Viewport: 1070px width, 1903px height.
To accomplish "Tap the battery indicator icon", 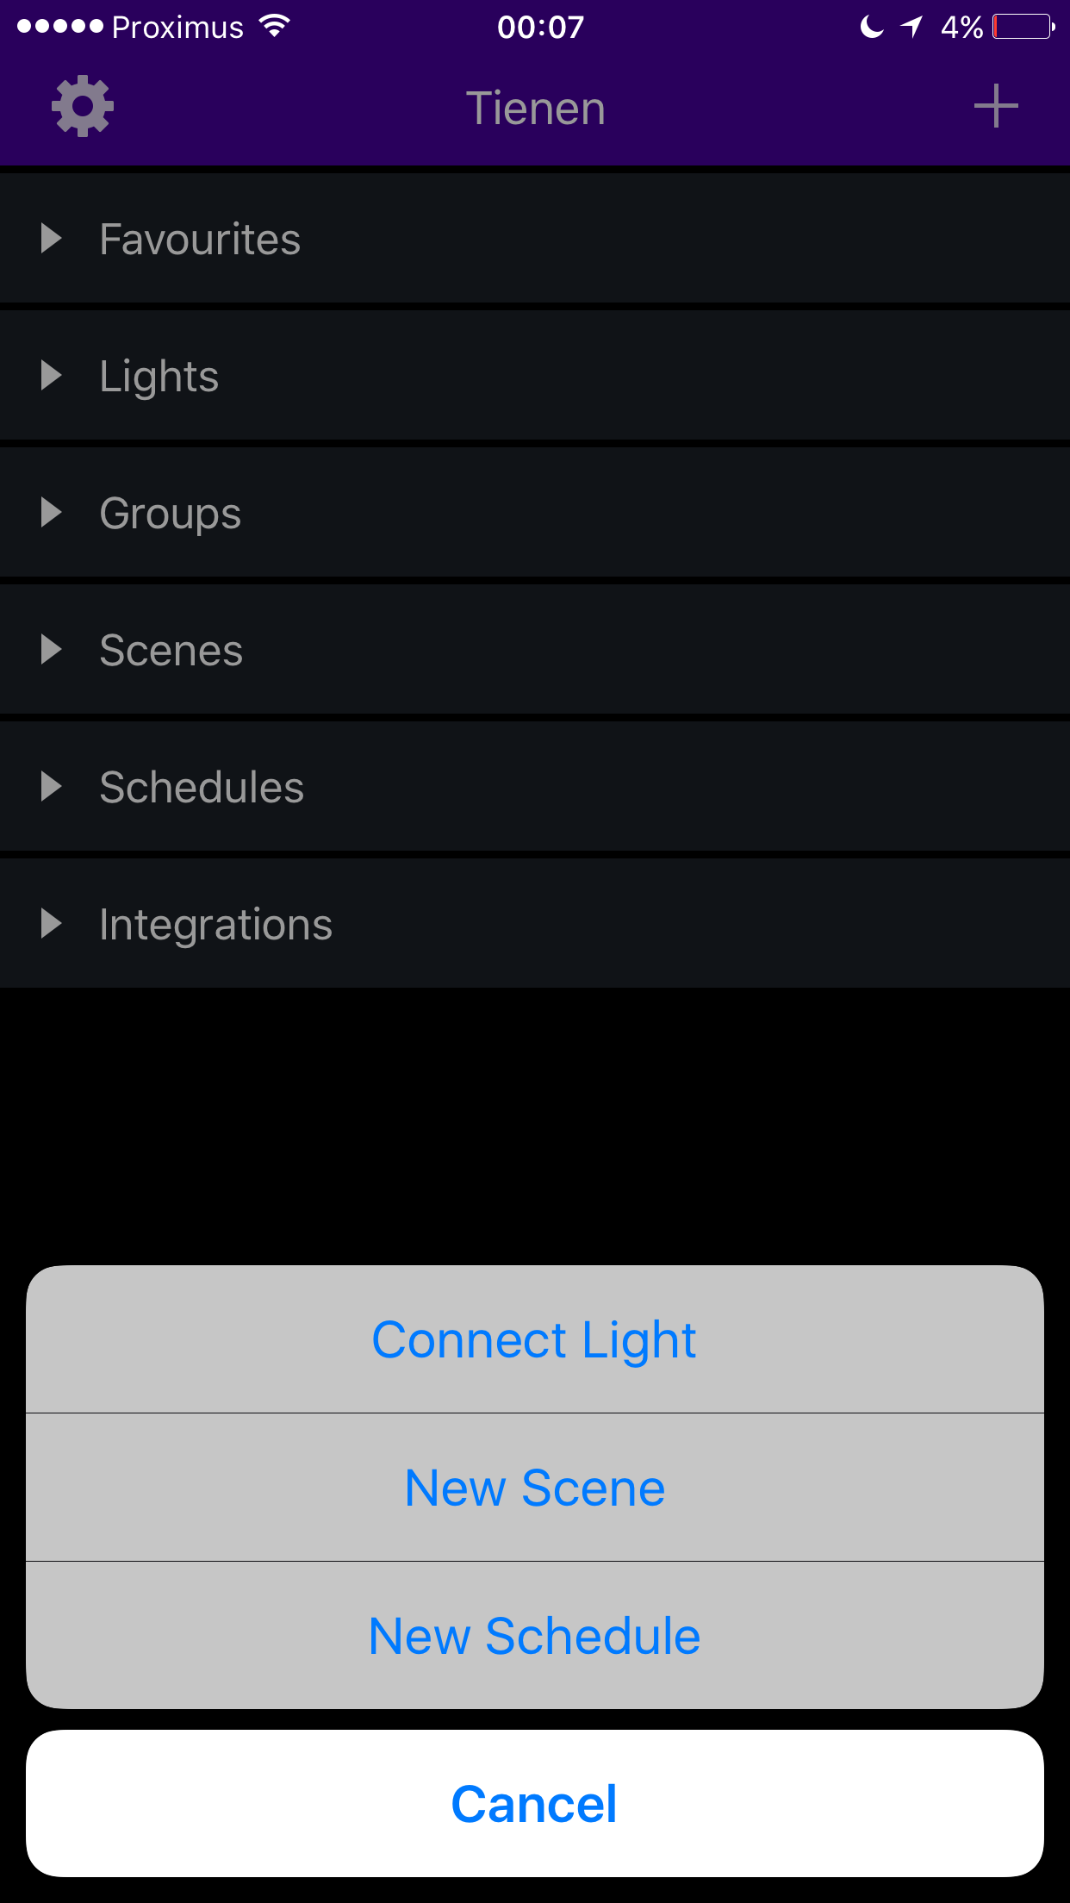I will [x=1023, y=27].
